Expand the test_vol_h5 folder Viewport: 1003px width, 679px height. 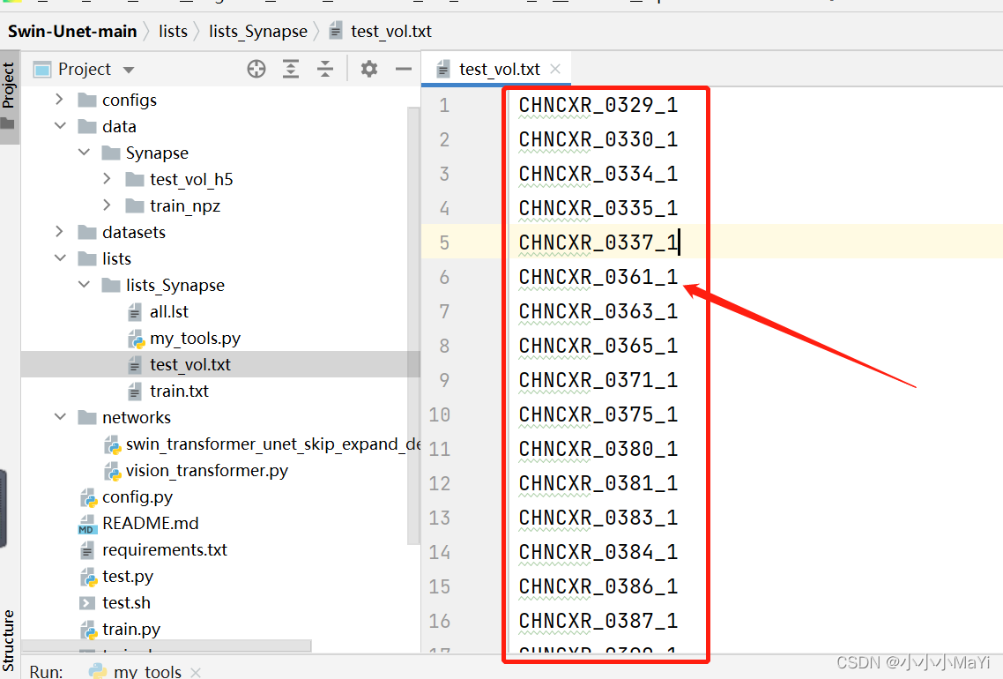[x=107, y=178]
